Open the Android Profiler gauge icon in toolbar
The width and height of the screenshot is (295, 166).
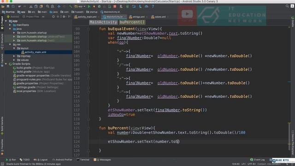coord(147,6)
